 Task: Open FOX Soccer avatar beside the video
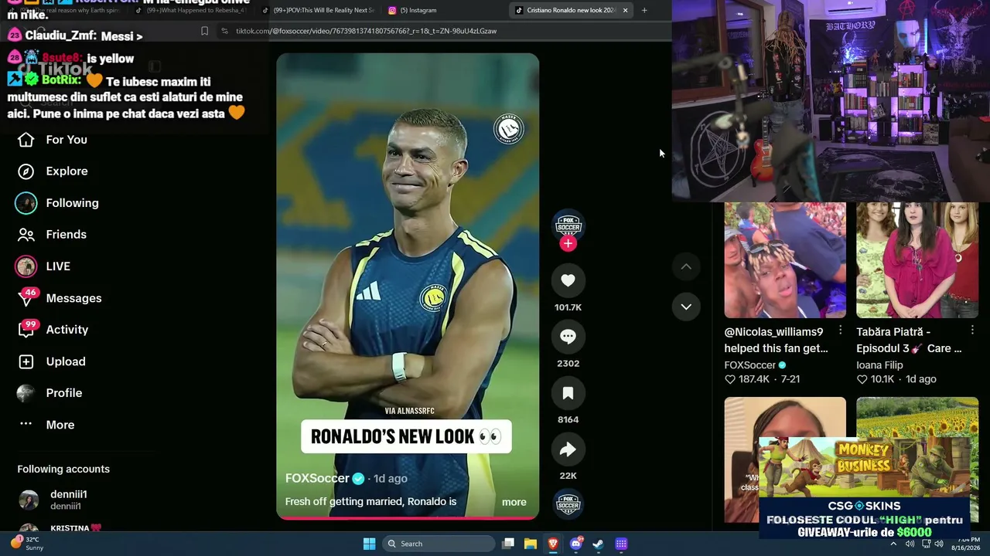568,225
